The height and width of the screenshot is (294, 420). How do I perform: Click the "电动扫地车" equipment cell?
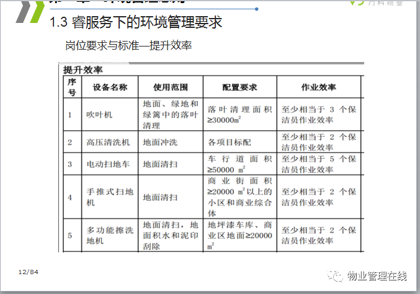110,164
